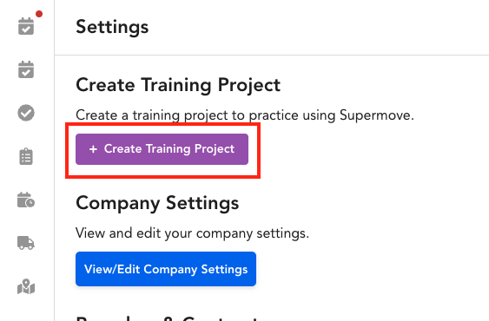Open the calendar icon with red notification dot
The image size is (489, 321).
(26, 26)
